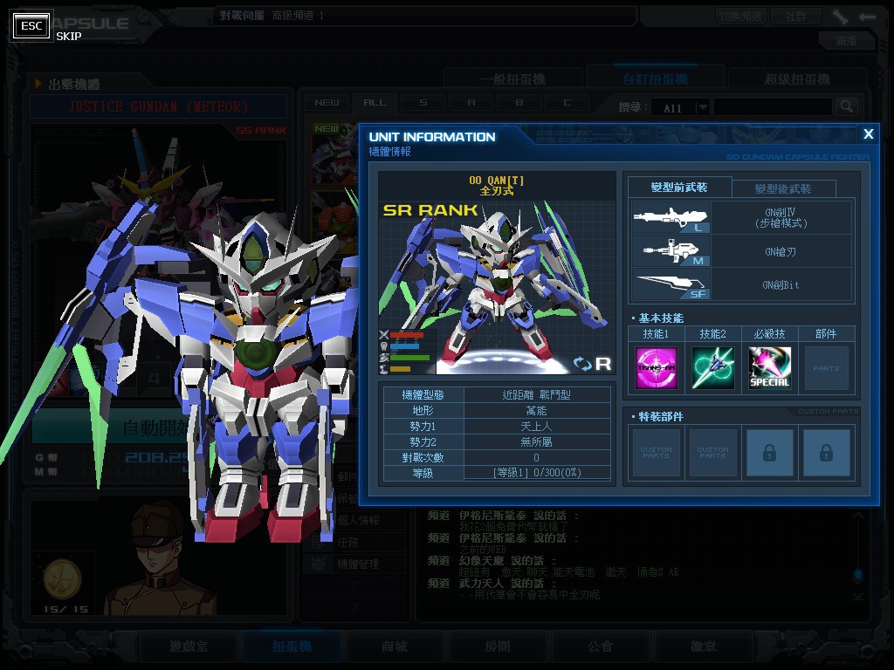Open the 超級扭蛋機 tab

point(797,79)
